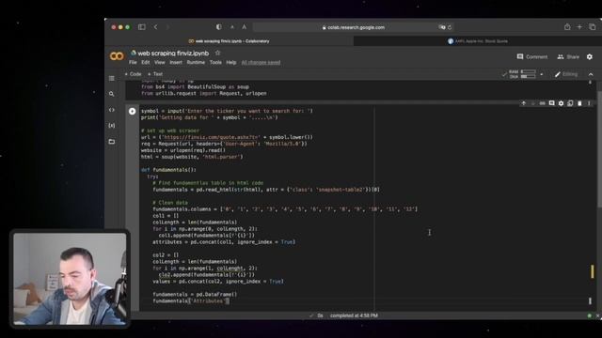Screen dimensions: 602x338
Task: Open variables {x} sidebar panel
Action: pos(112,126)
